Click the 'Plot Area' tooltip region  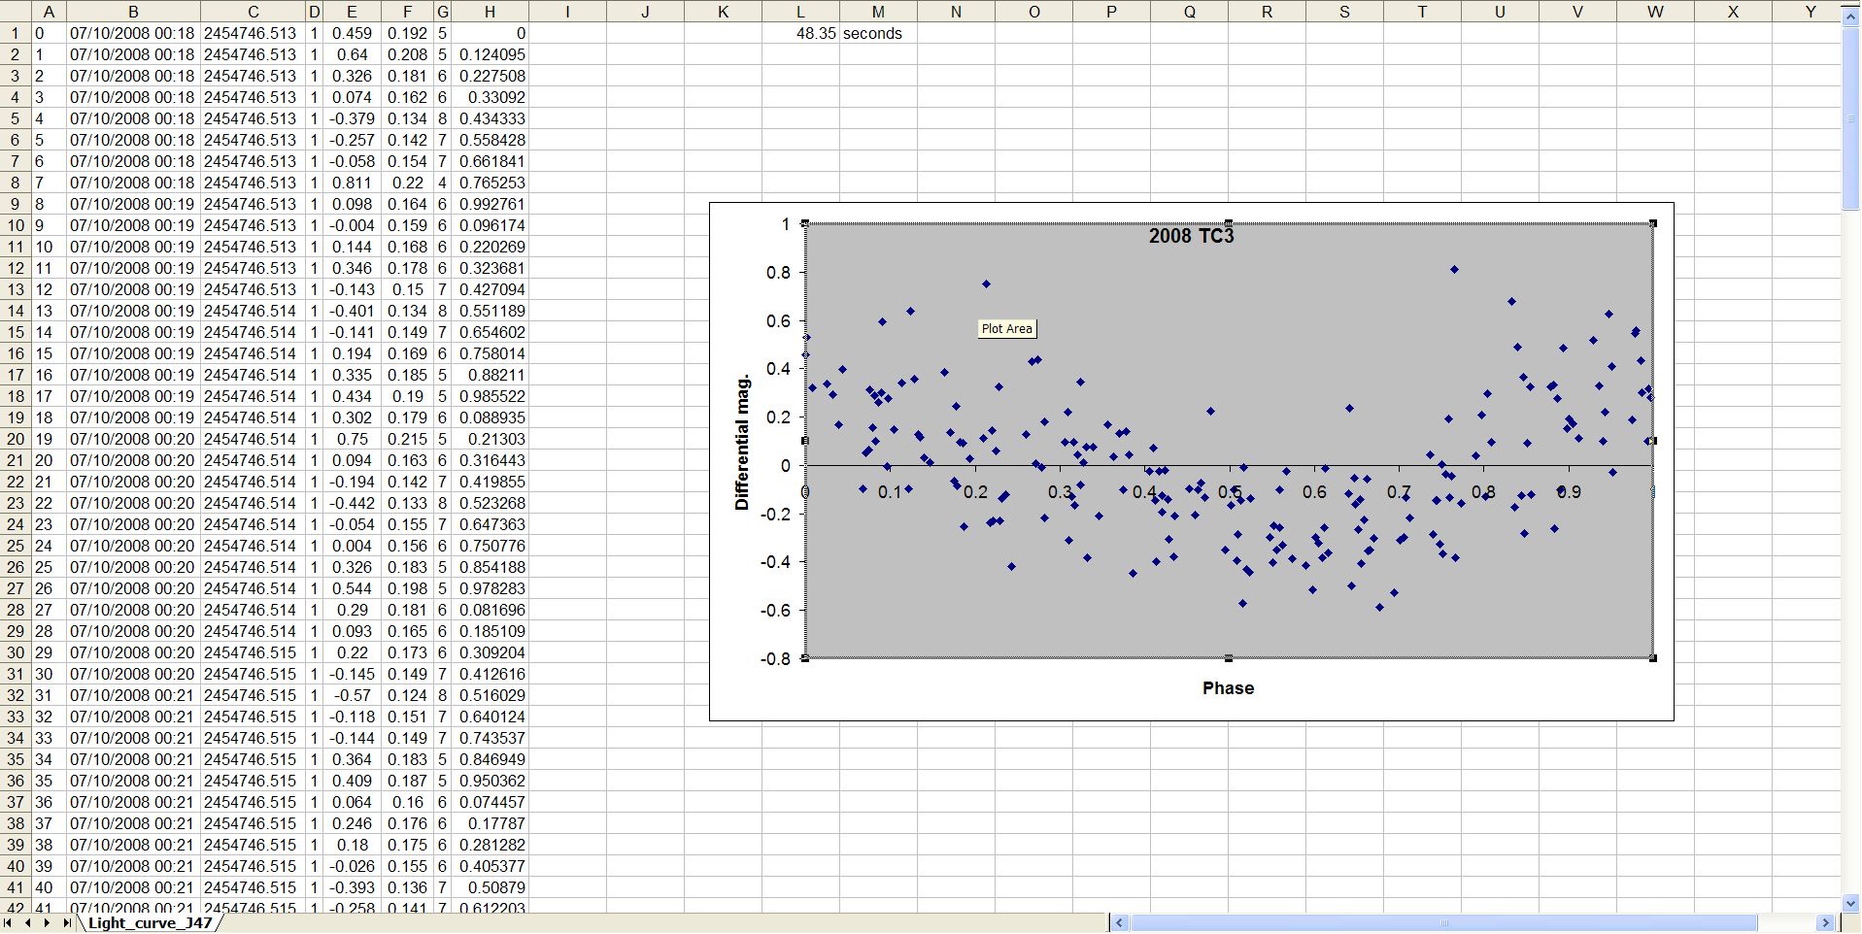click(x=1006, y=329)
